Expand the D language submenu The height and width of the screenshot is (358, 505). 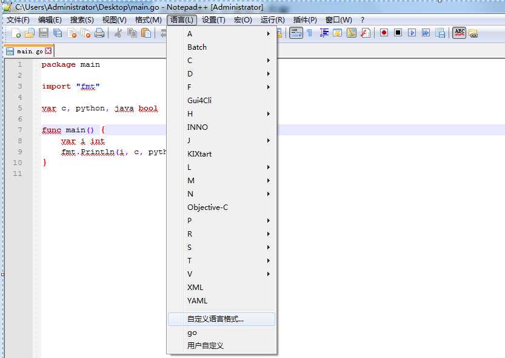coord(222,74)
